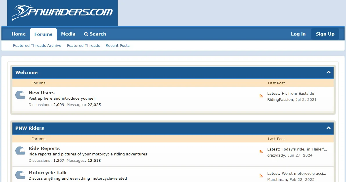Open Search with the magnifier icon
Viewport: 346px width, 182px height.
(x=86, y=34)
